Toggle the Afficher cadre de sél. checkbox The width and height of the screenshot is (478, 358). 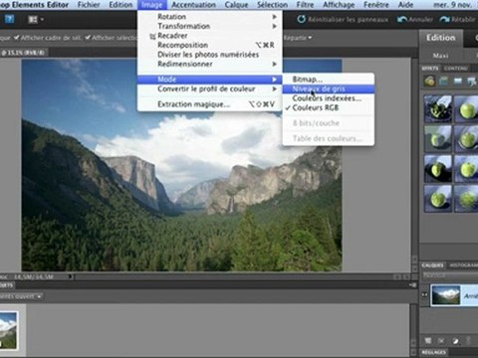[x=16, y=38]
